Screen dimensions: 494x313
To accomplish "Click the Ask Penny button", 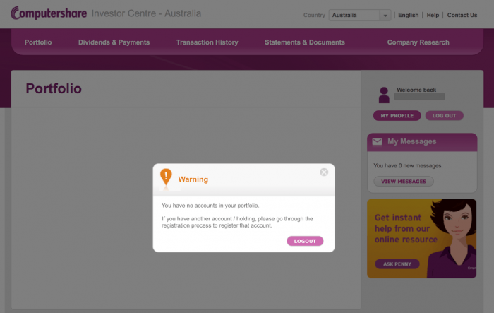I will (x=397, y=264).
